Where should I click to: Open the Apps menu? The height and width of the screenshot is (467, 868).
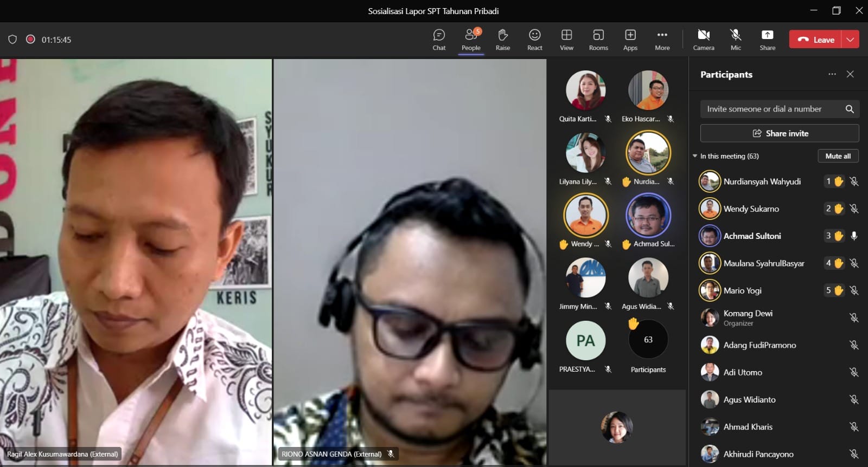click(630, 40)
